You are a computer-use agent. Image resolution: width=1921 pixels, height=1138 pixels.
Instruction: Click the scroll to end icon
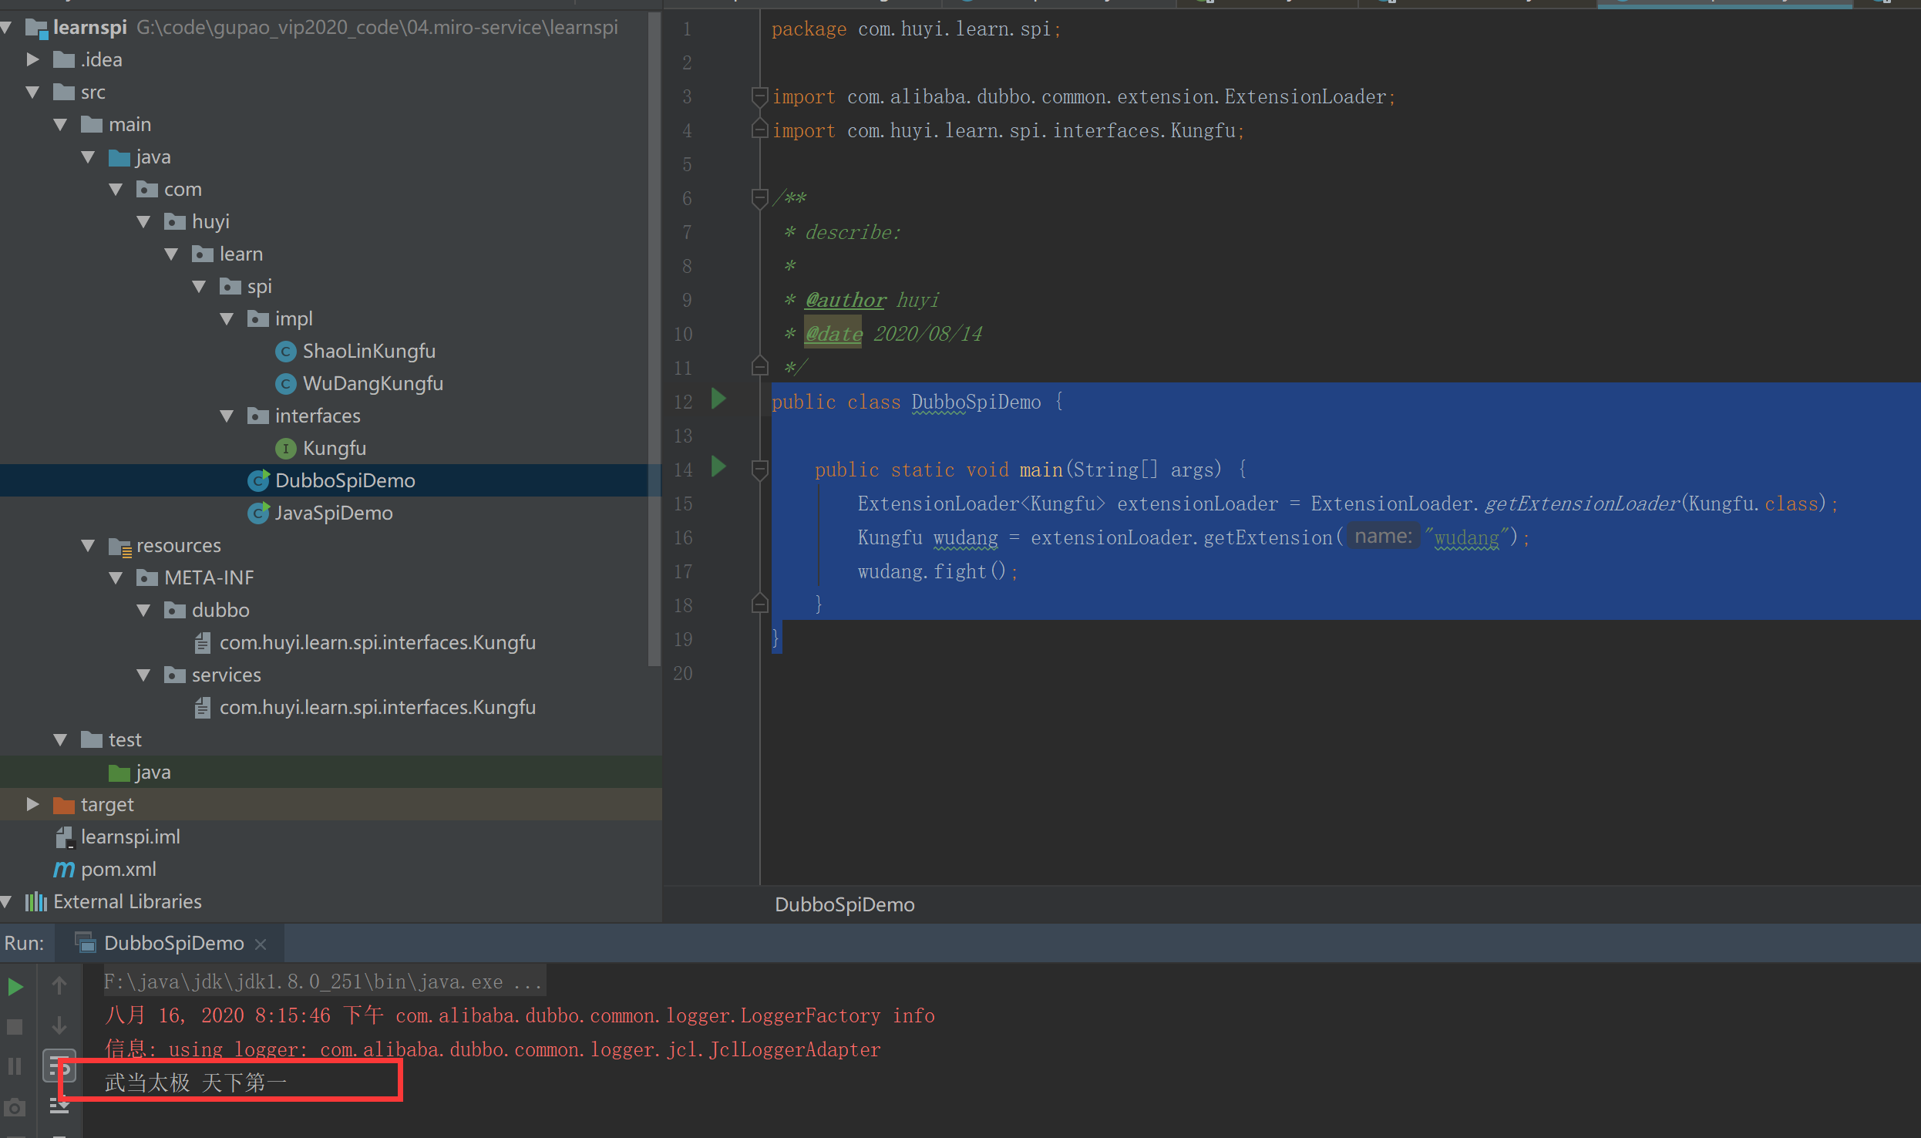tap(59, 1106)
